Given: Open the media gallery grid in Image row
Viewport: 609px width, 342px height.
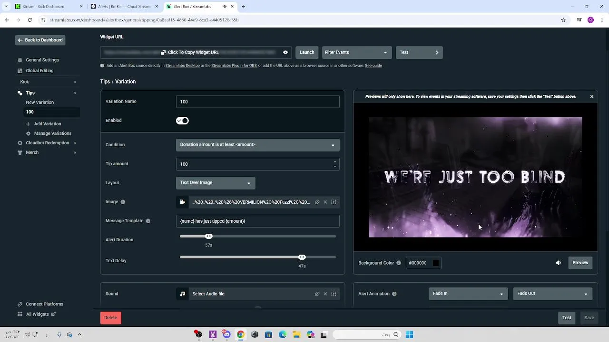Looking at the screenshot, I should [334, 202].
